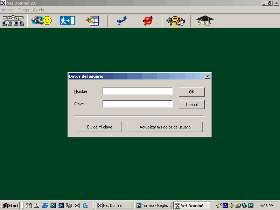Open the Juego menu
The width and height of the screenshot is (280, 210).
click(24, 10)
